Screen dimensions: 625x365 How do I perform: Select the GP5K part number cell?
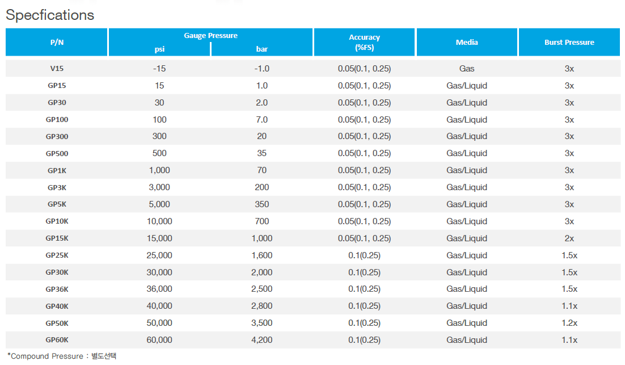(x=57, y=204)
